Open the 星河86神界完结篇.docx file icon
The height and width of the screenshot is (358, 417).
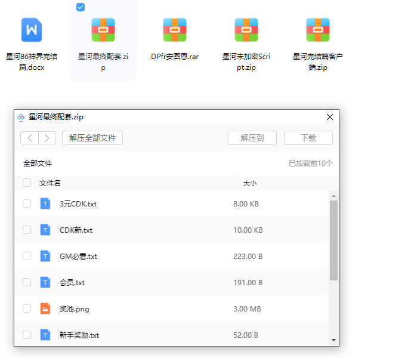(32, 29)
